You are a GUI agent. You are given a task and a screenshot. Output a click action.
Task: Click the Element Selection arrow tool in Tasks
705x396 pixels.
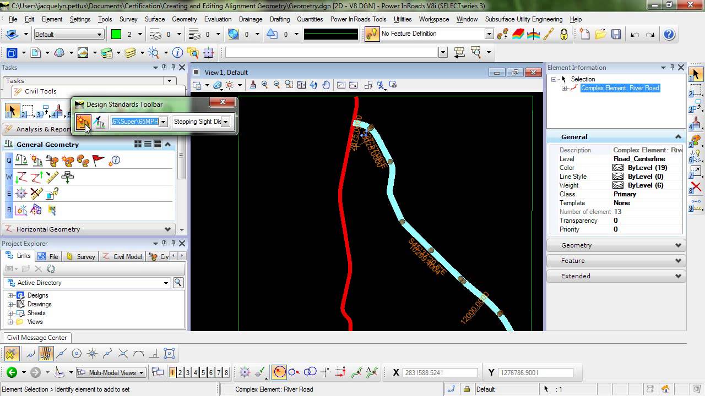(x=12, y=111)
